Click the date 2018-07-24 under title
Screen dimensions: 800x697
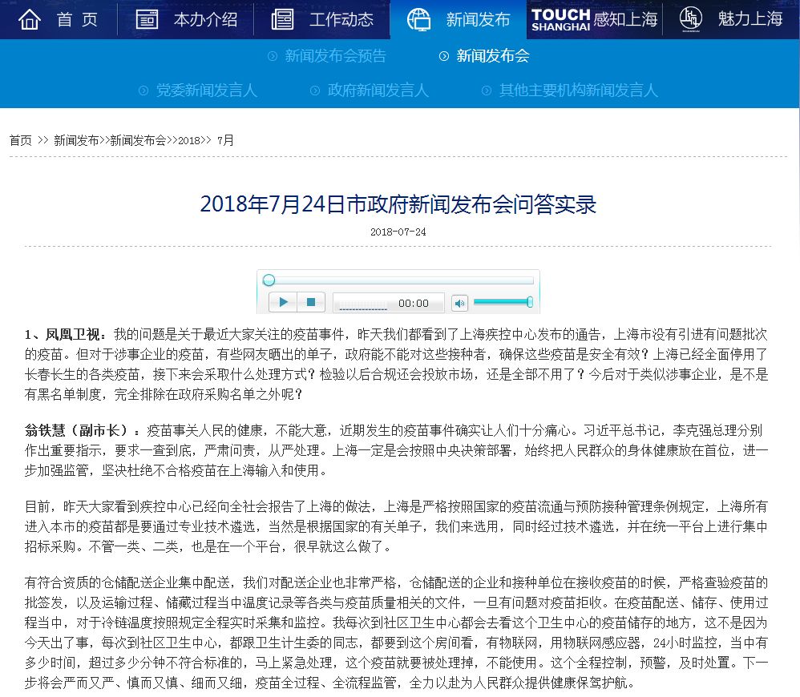pyautogui.click(x=398, y=232)
